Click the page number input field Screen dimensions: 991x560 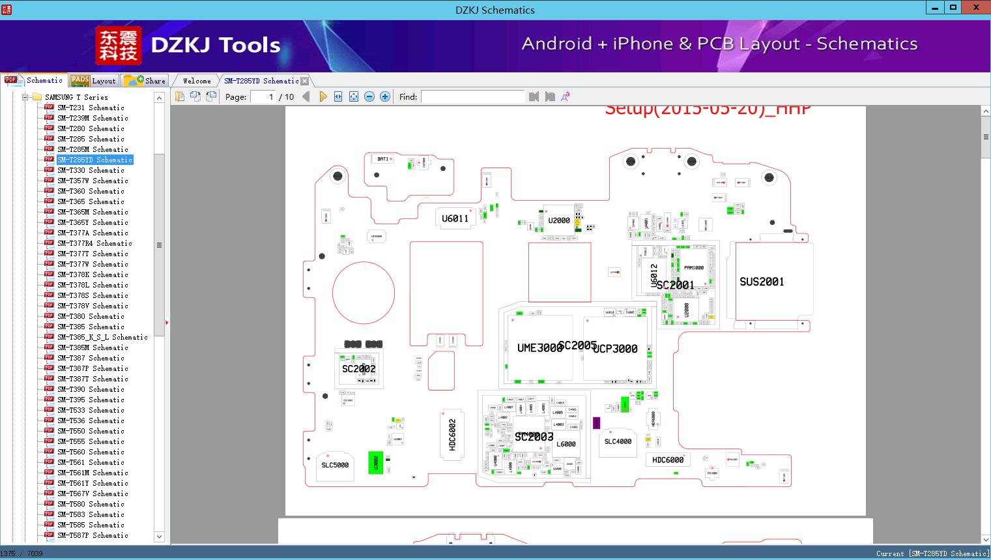point(263,96)
